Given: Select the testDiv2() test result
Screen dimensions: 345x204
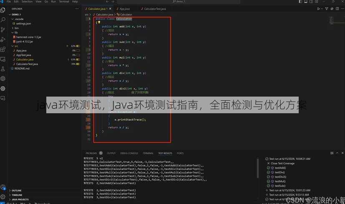Looking at the screenshot, I should point(280,177).
